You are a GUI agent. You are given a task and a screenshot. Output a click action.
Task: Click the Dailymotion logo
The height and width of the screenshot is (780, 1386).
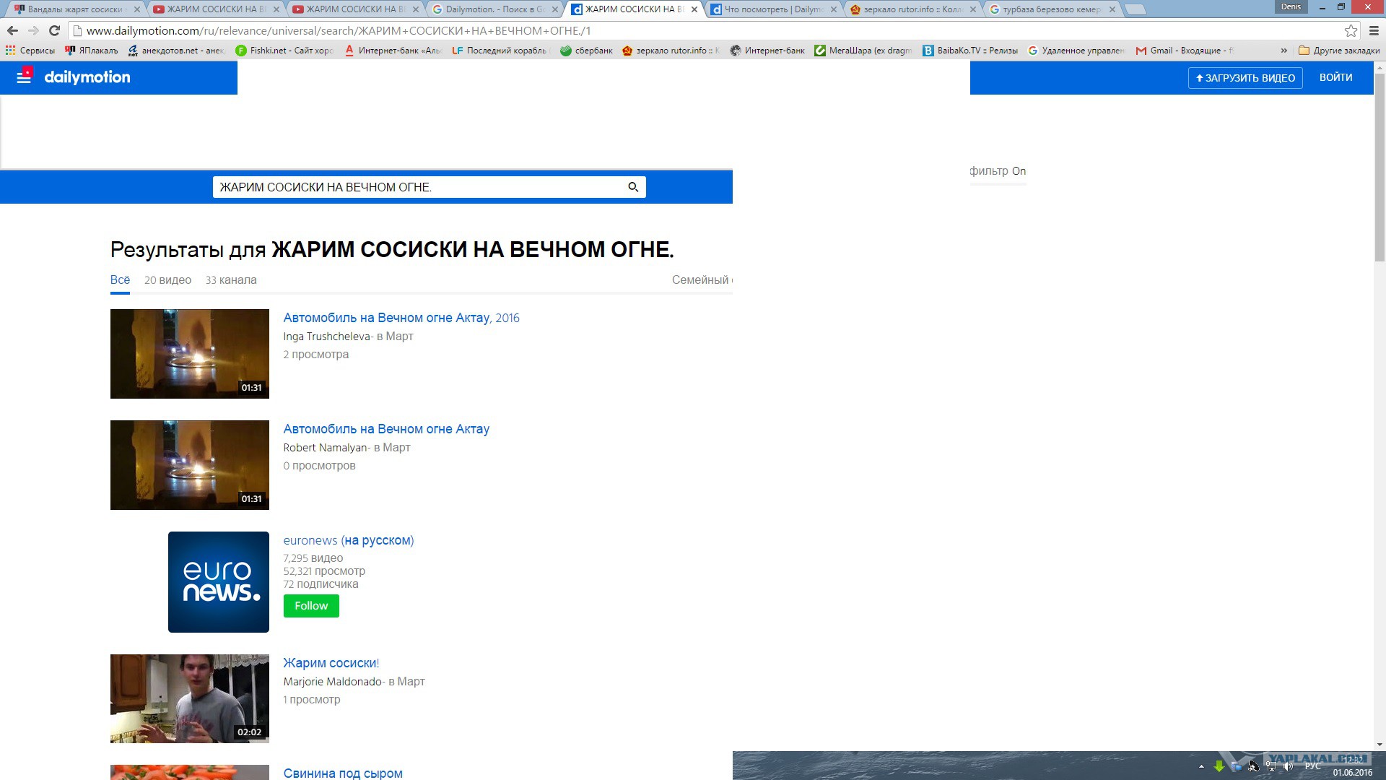tap(87, 77)
